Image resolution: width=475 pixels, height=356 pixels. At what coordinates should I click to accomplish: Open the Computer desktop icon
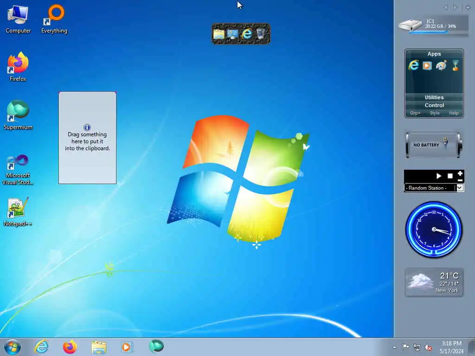(18, 19)
